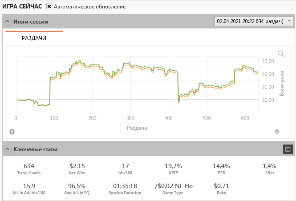This screenshot has height=201, width=296.
Task: Open graph settings gear icon
Action: [x=12, y=132]
